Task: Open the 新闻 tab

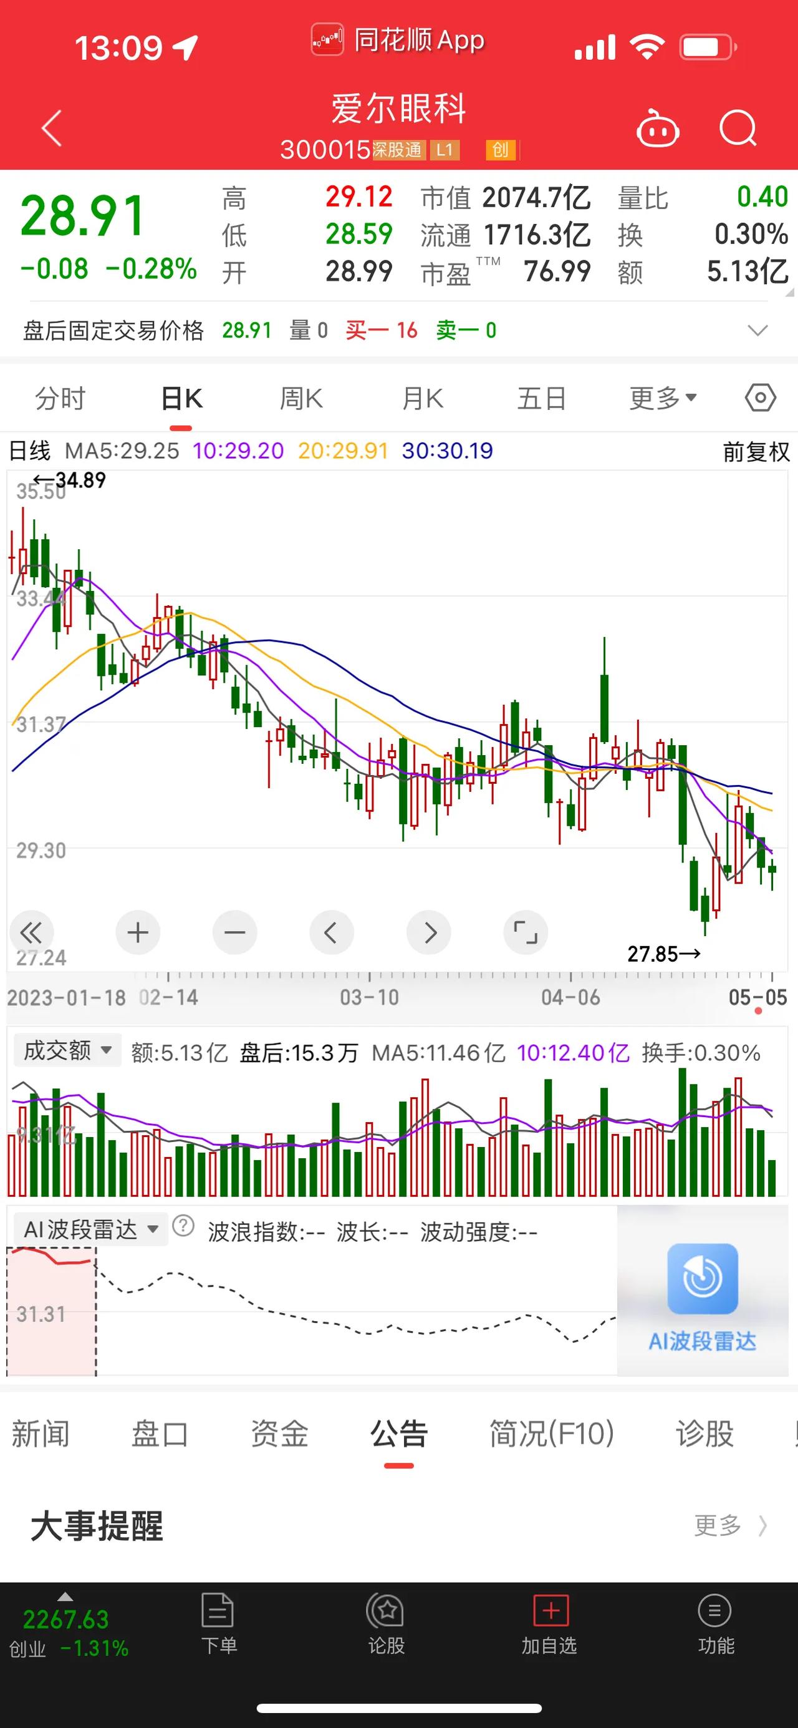Action: pos(40,1433)
